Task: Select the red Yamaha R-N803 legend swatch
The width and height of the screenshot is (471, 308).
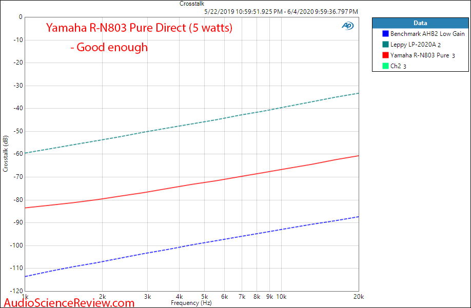Action: click(x=385, y=55)
